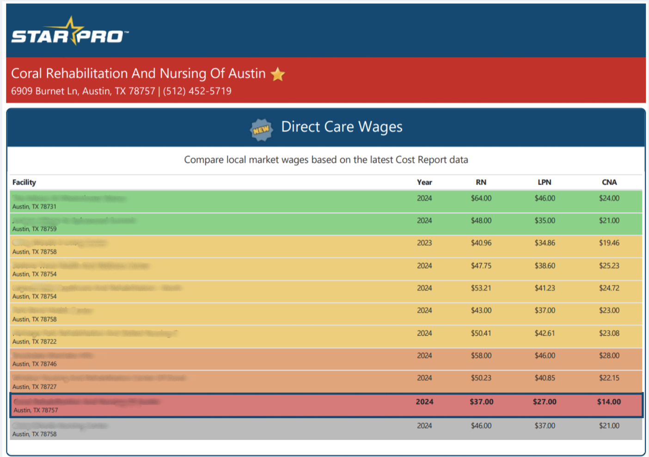Viewport: 649px width, 457px height.
Task: Click the $35.00 LPN wage cell
Action: point(545,221)
